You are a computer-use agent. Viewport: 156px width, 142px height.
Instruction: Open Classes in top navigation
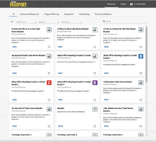(123, 4)
